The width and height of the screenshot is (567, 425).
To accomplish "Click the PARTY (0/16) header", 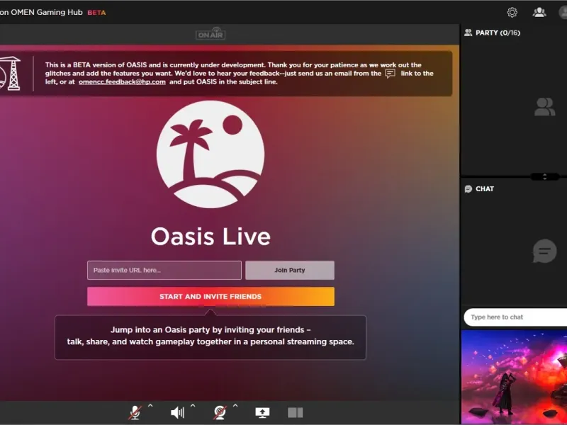I will coord(498,33).
